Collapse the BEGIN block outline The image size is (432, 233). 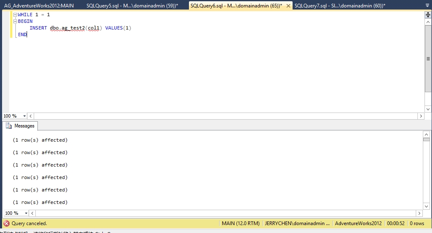click(x=15, y=22)
